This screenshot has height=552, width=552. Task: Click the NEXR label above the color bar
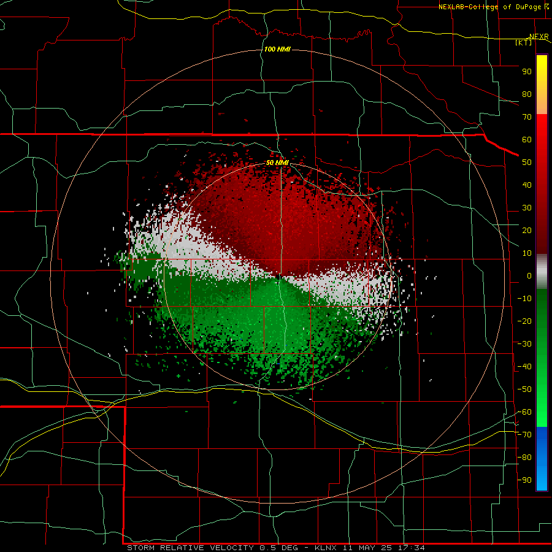(x=539, y=37)
